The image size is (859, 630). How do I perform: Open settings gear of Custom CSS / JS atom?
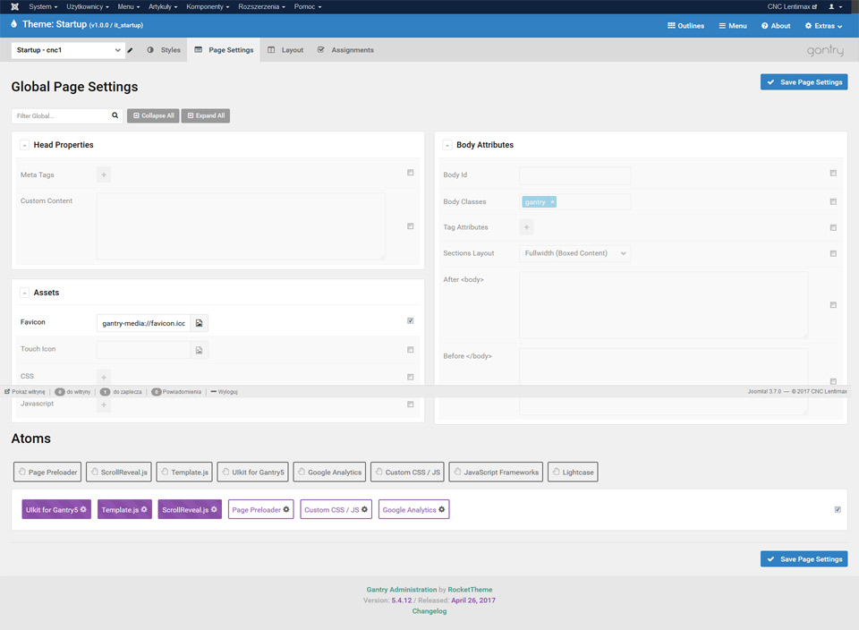click(x=364, y=509)
